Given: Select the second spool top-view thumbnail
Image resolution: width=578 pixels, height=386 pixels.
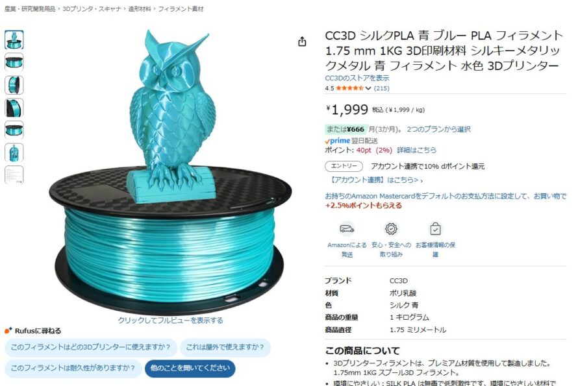Looking at the screenshot, I should [14, 62].
